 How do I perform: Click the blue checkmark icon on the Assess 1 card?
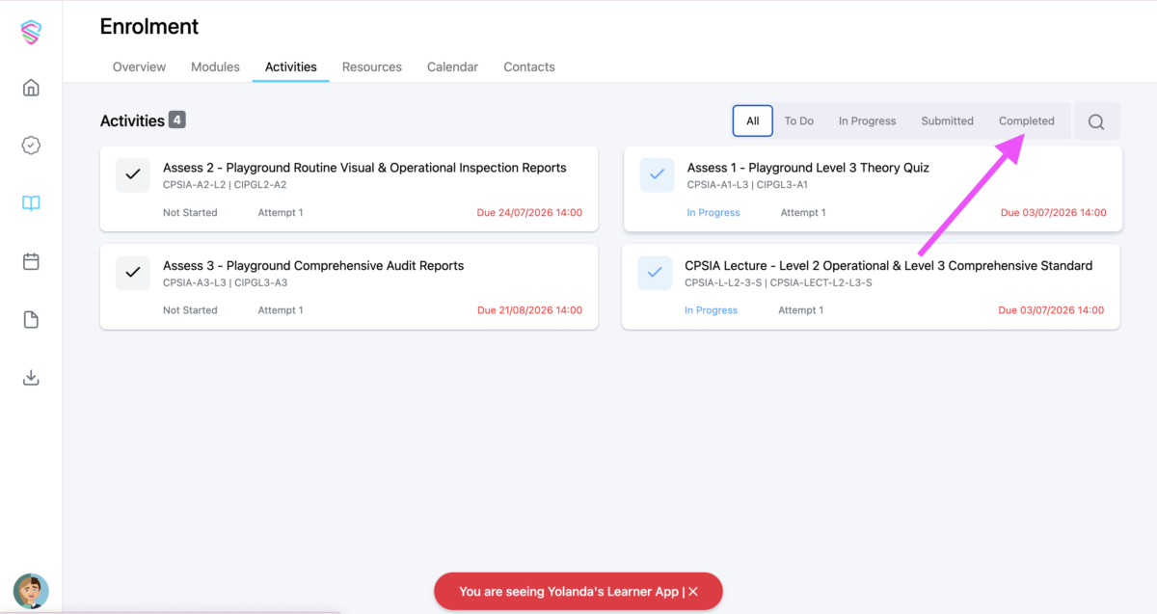[x=657, y=174]
